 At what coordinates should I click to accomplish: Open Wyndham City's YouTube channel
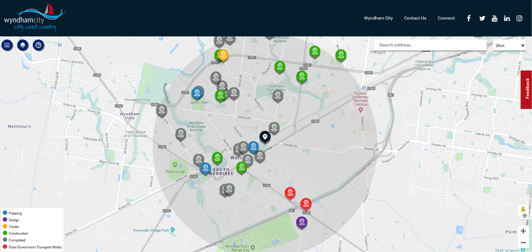pyautogui.click(x=494, y=18)
